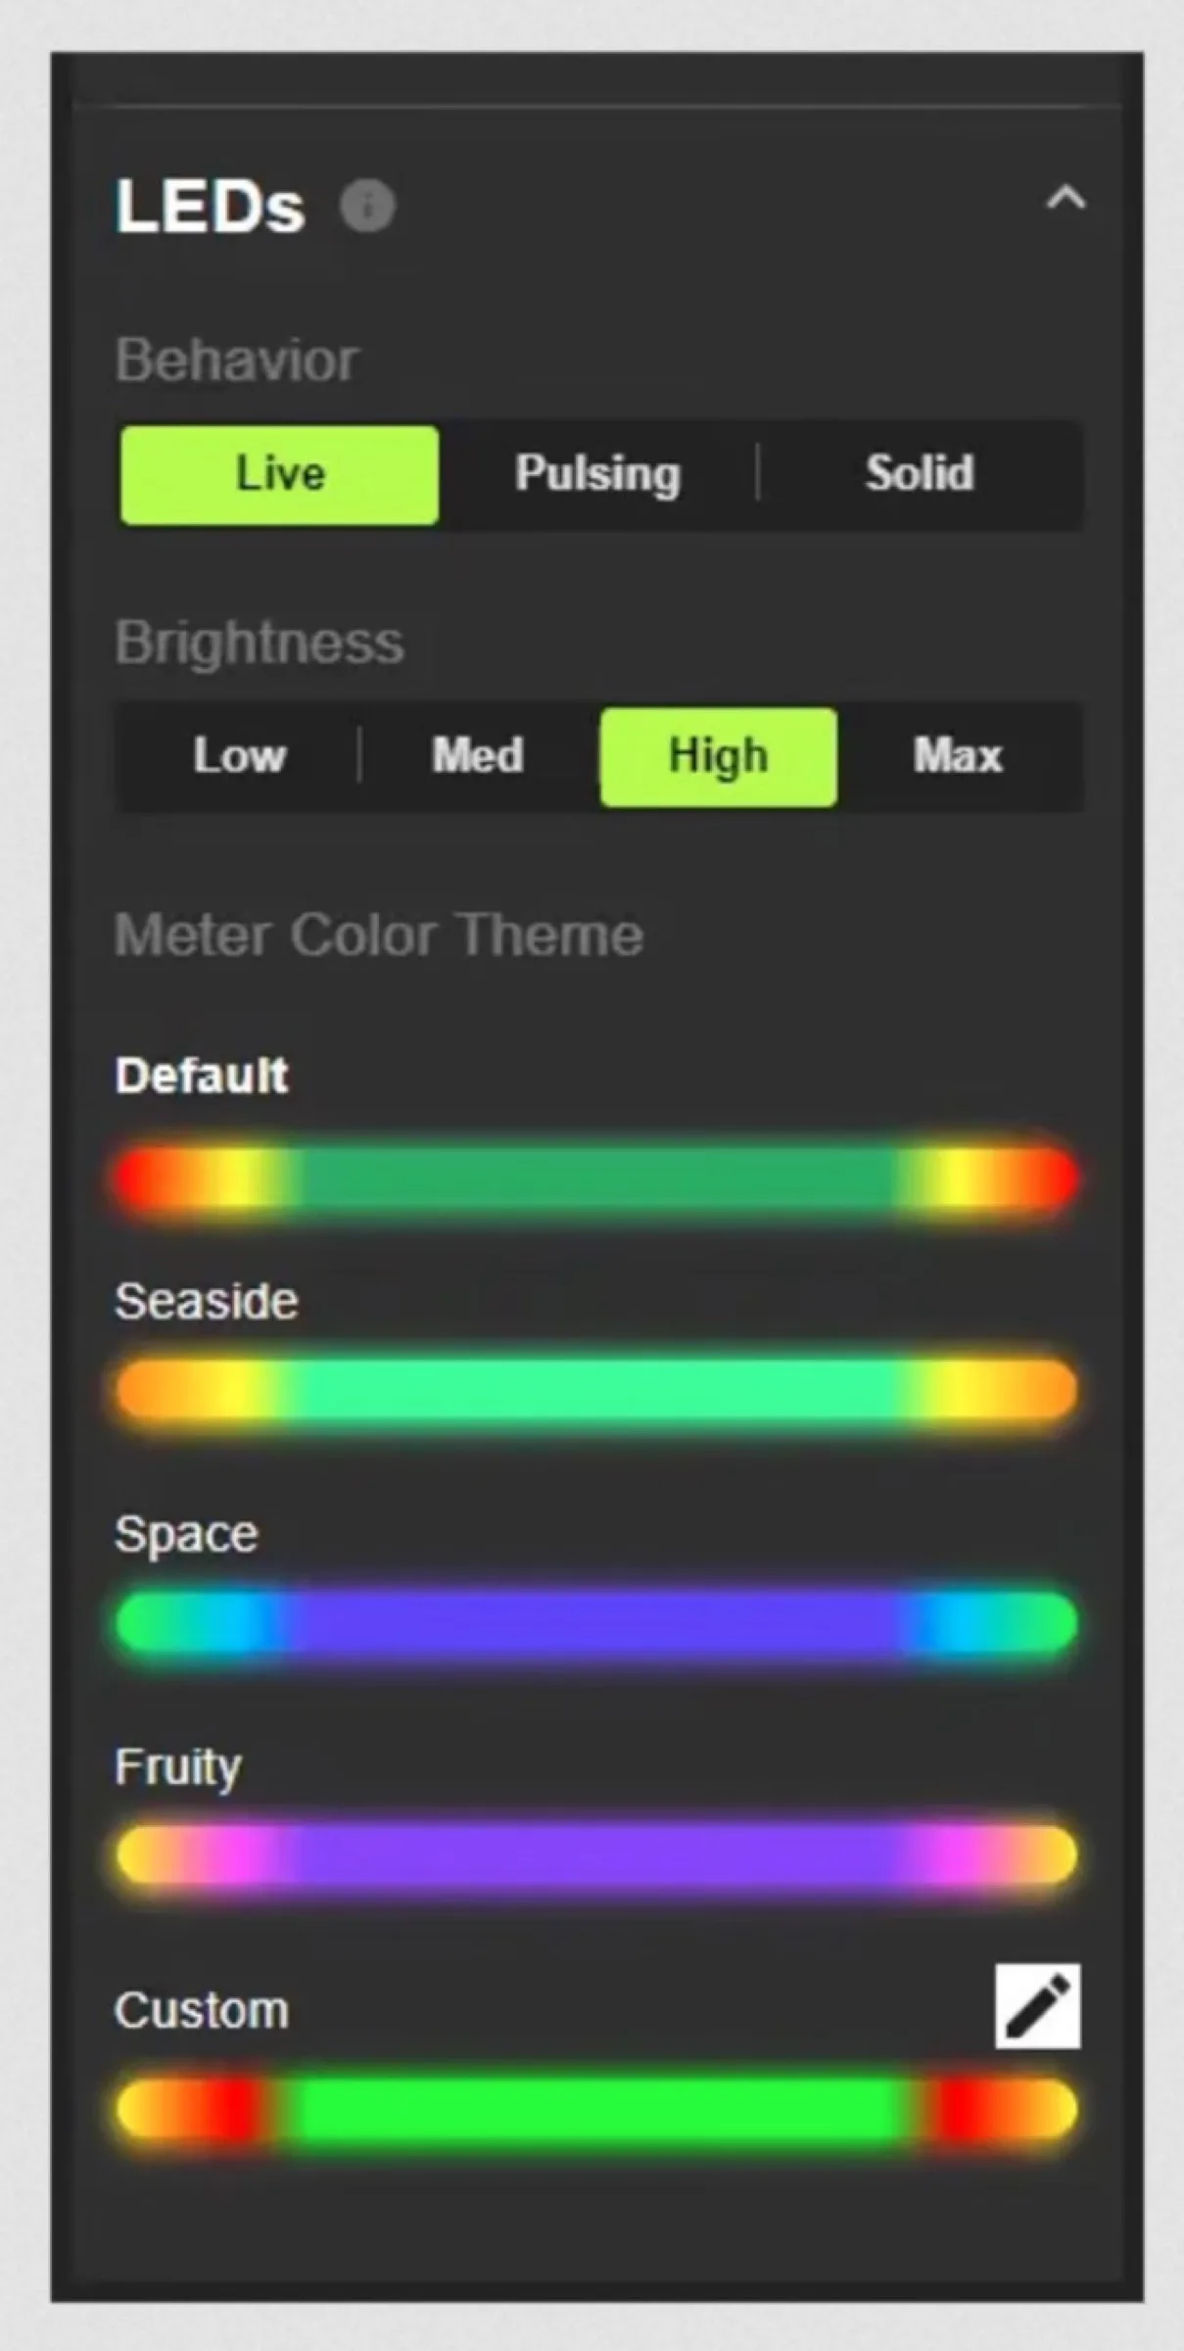Set brightness to Low

point(239,756)
